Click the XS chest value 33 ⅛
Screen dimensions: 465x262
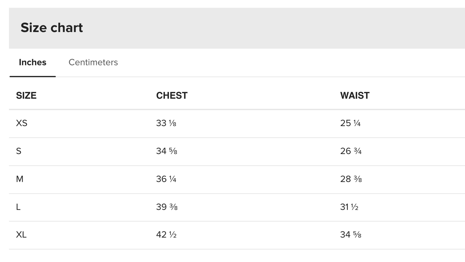tap(166, 123)
